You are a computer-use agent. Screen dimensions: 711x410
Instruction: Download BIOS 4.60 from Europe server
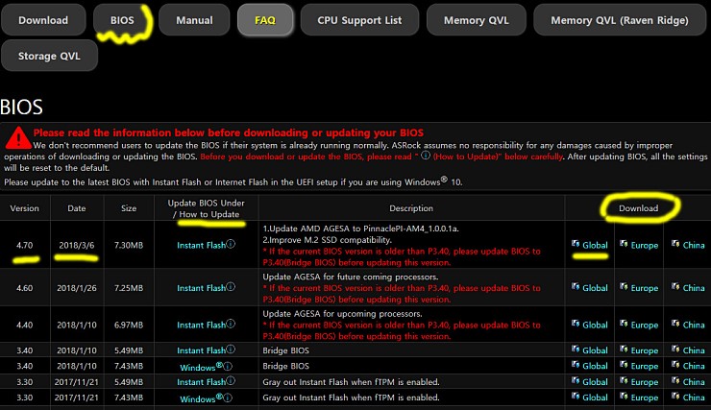645,288
